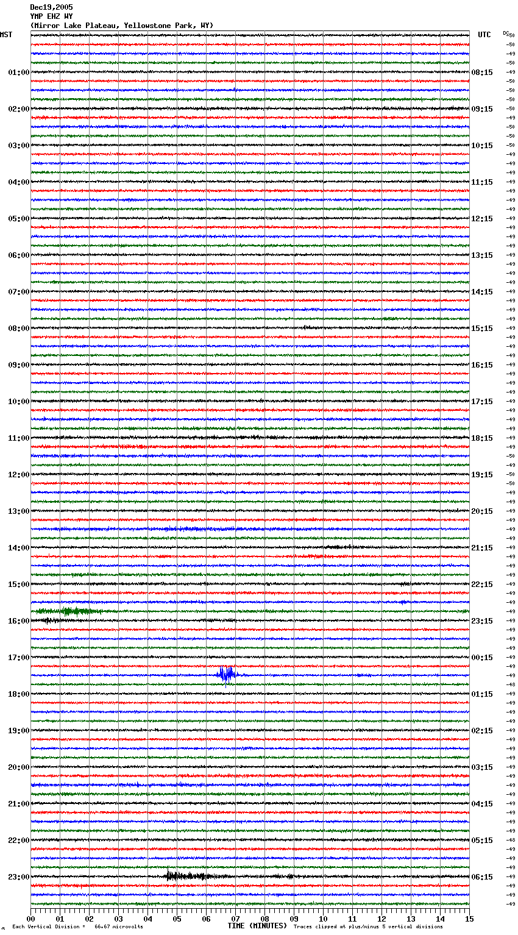Click the vertical division microvolts note
The height and width of the screenshot is (935, 518).
click(x=77, y=926)
